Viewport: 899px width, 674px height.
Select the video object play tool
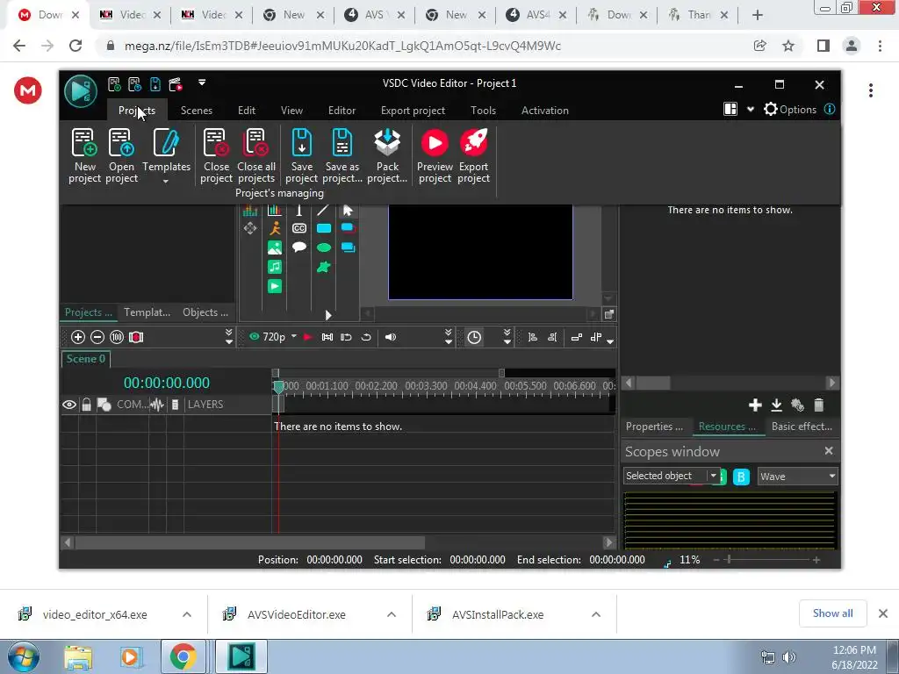tap(275, 286)
